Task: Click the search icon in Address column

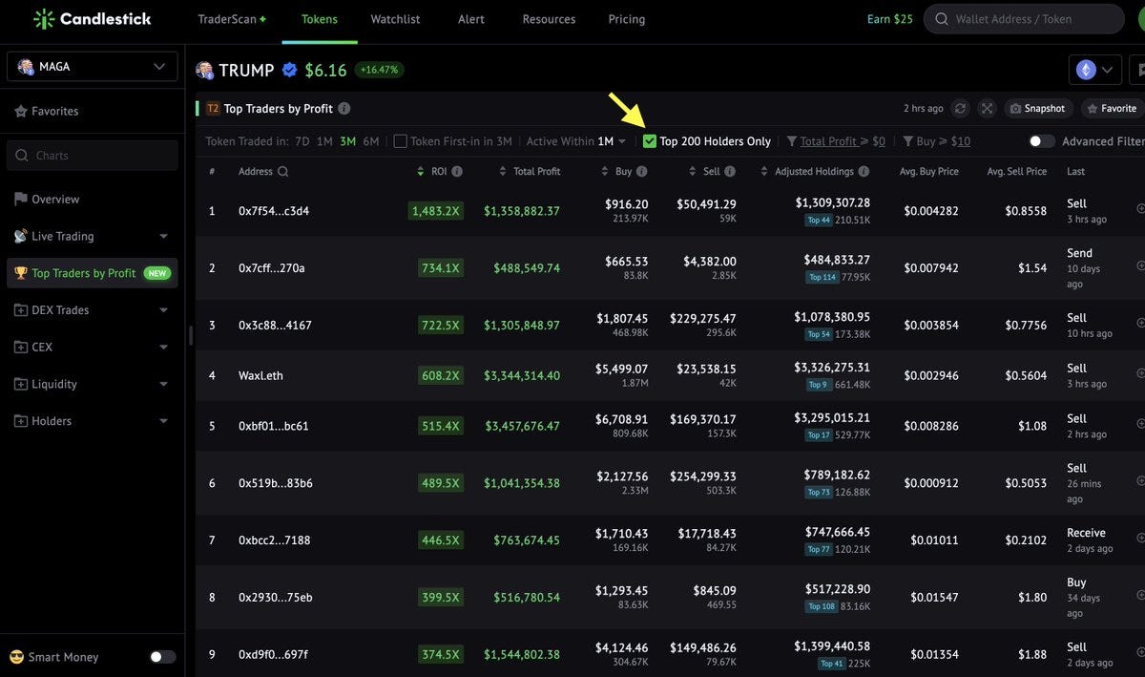Action: (x=281, y=172)
